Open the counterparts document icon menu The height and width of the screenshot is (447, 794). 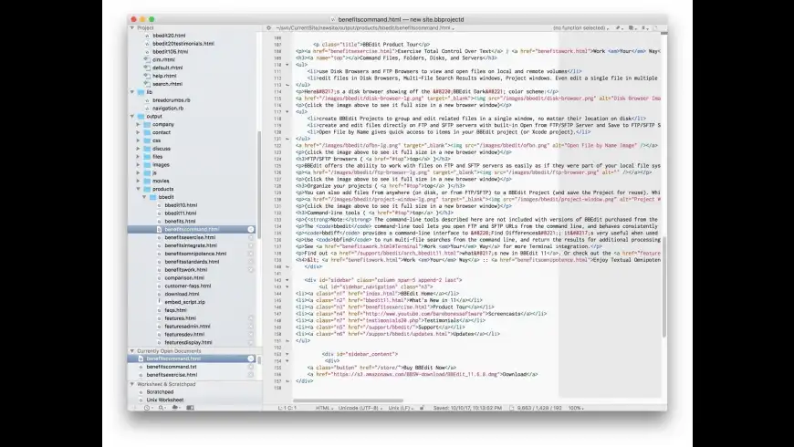632,28
